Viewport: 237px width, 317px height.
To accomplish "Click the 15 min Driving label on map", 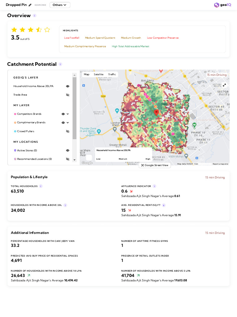I will tap(217, 75).
